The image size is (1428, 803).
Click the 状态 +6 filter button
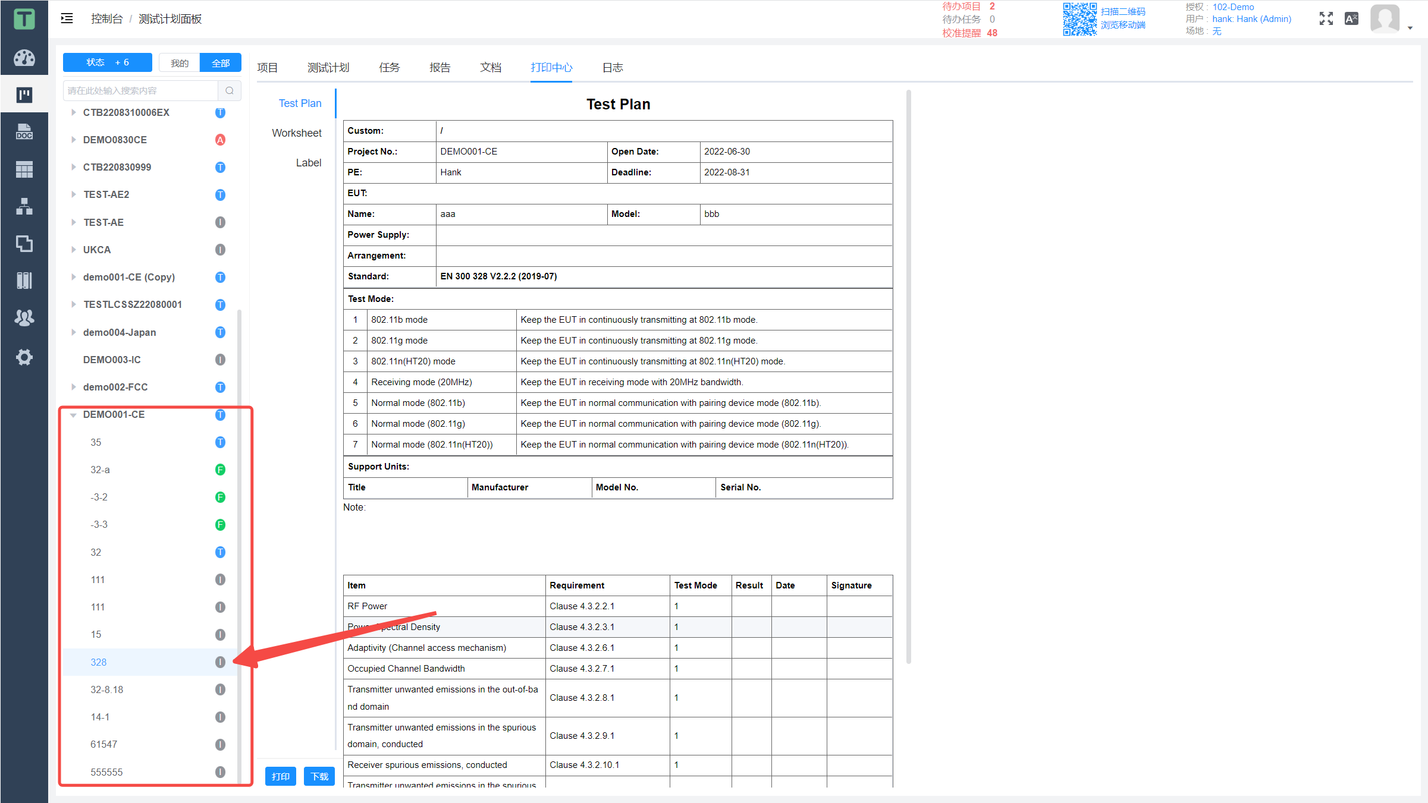[108, 62]
